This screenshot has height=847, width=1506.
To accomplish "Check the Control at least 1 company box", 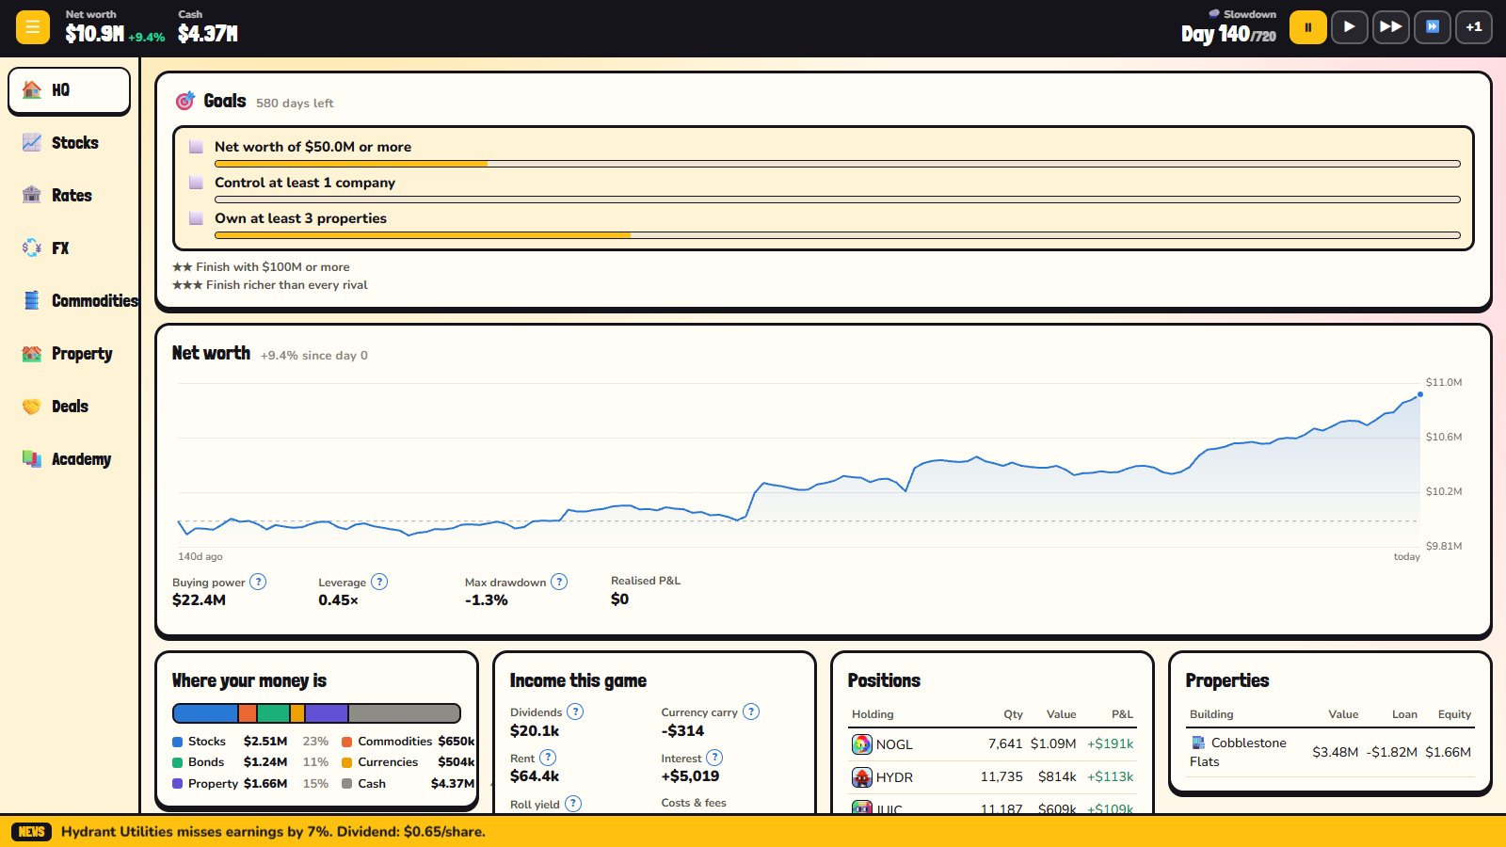I will tap(196, 183).
